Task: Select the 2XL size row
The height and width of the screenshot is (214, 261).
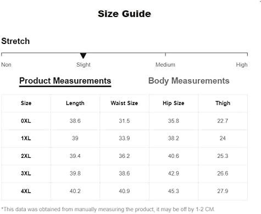Action: (124, 156)
